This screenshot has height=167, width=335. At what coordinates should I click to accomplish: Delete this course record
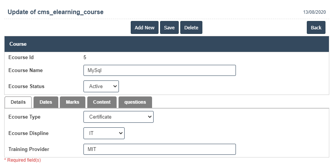(191, 28)
